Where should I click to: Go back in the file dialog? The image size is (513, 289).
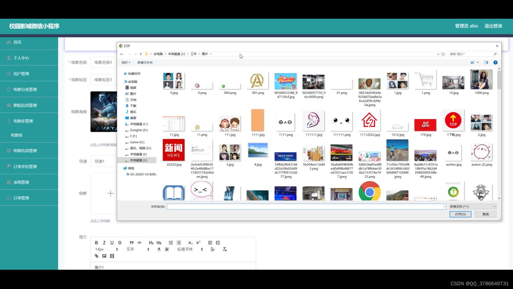click(x=122, y=54)
